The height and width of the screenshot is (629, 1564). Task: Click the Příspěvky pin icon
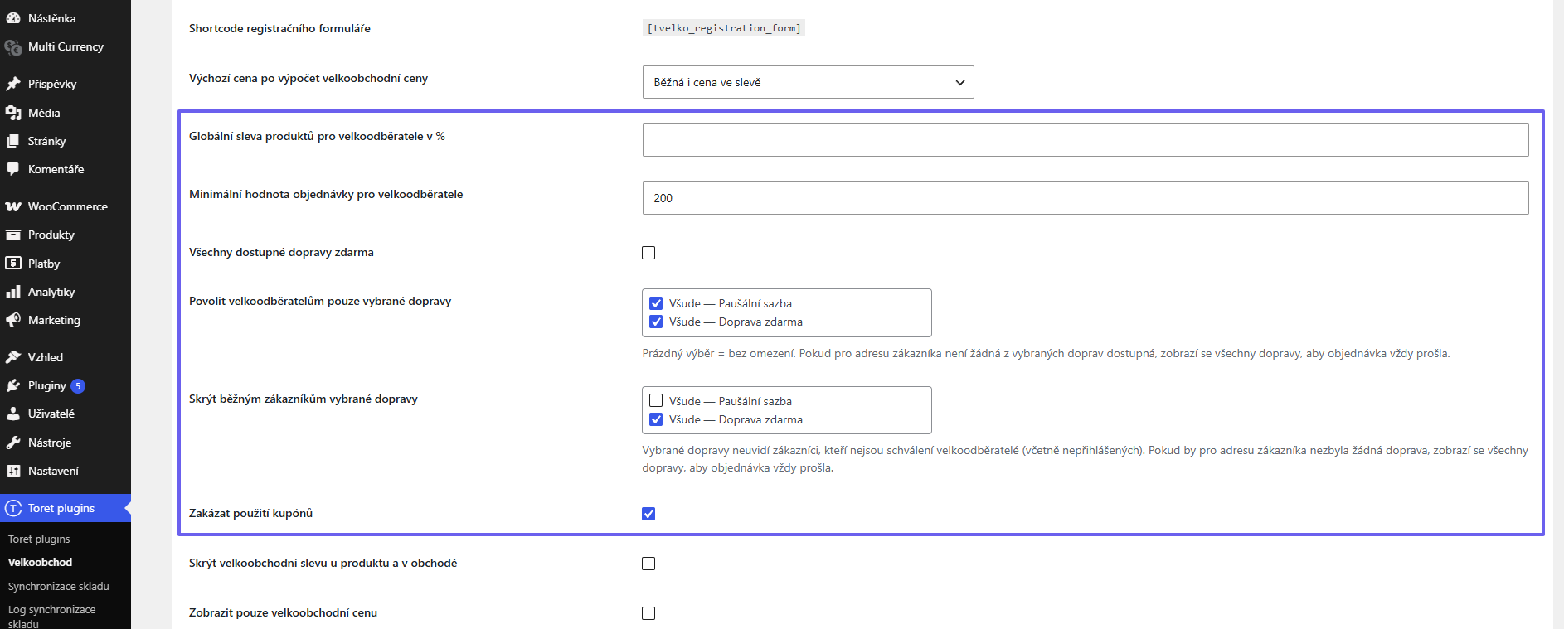pyautogui.click(x=13, y=84)
